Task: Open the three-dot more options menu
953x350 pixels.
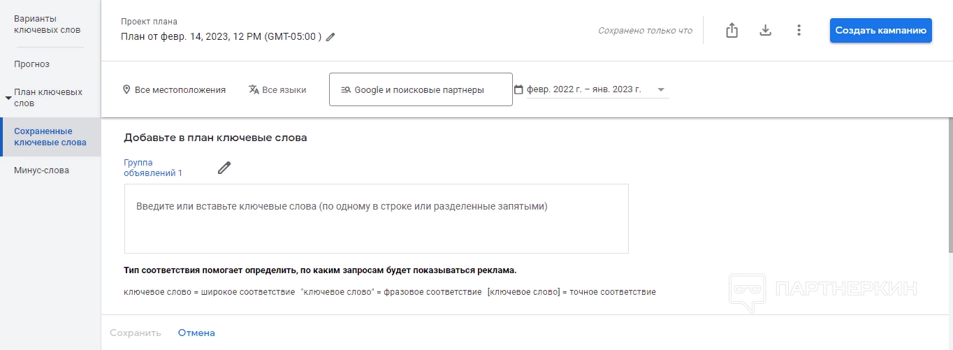Action: (x=799, y=31)
